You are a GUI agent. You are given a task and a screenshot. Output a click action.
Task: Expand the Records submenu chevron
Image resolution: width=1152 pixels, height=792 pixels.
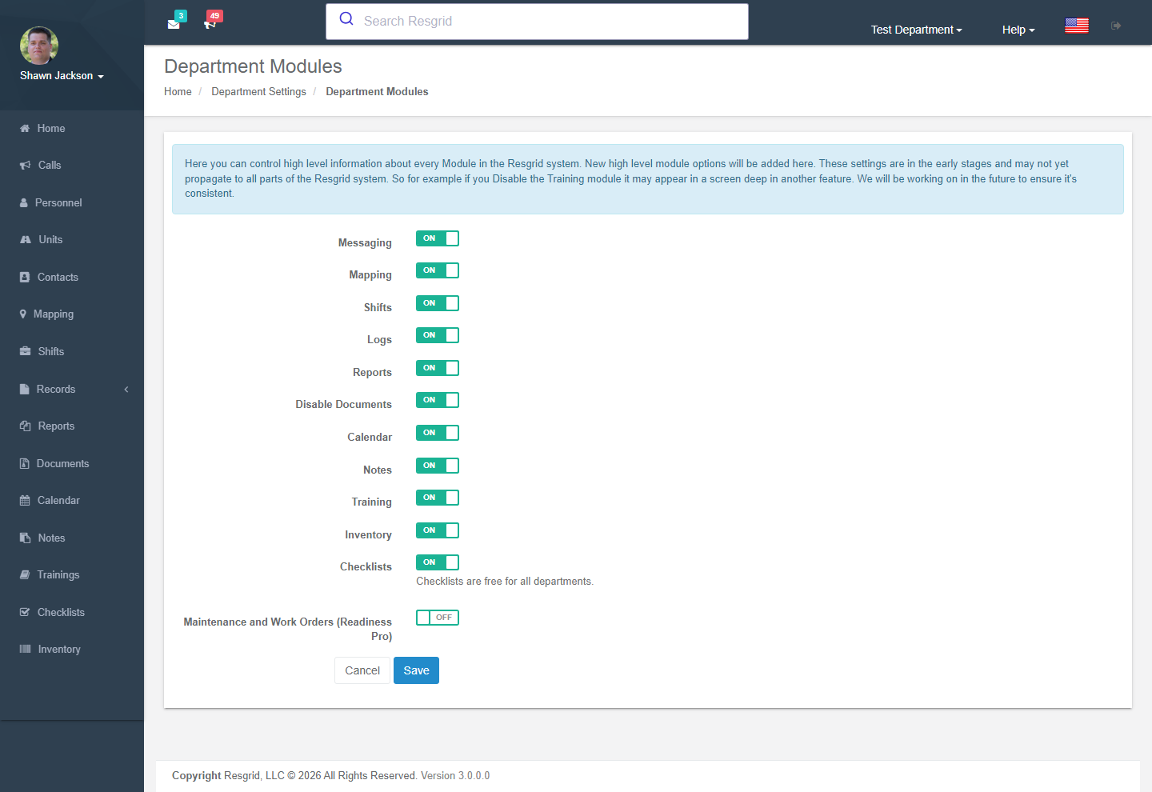click(126, 390)
